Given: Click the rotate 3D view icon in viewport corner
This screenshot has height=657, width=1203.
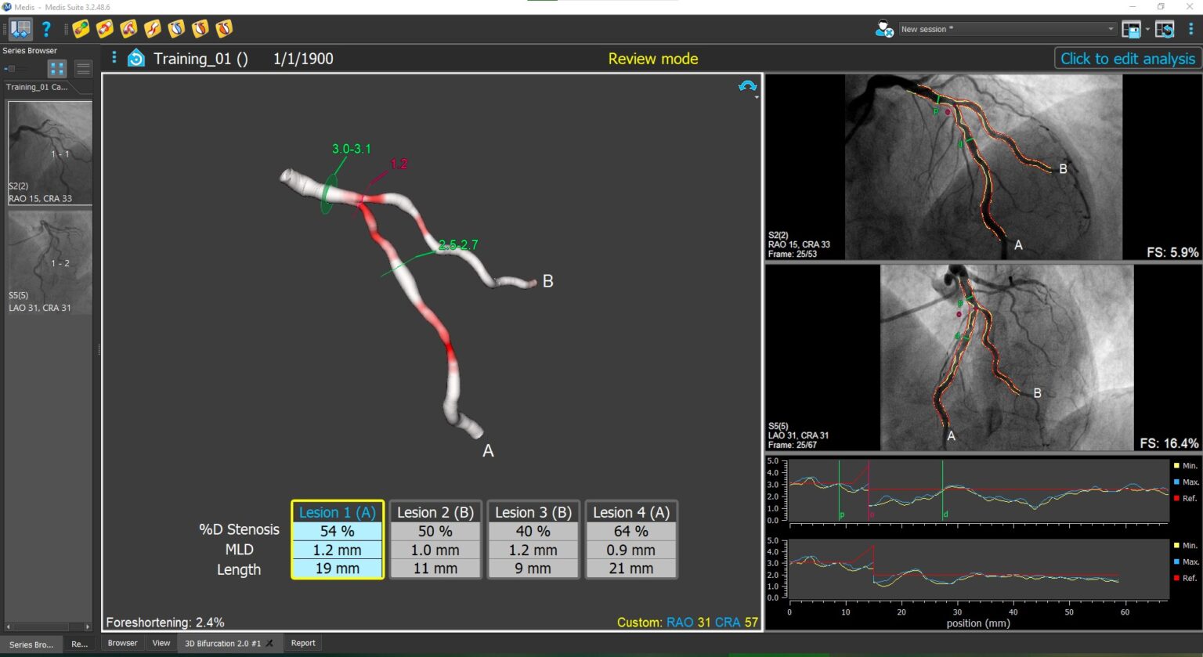Looking at the screenshot, I should [x=747, y=87].
